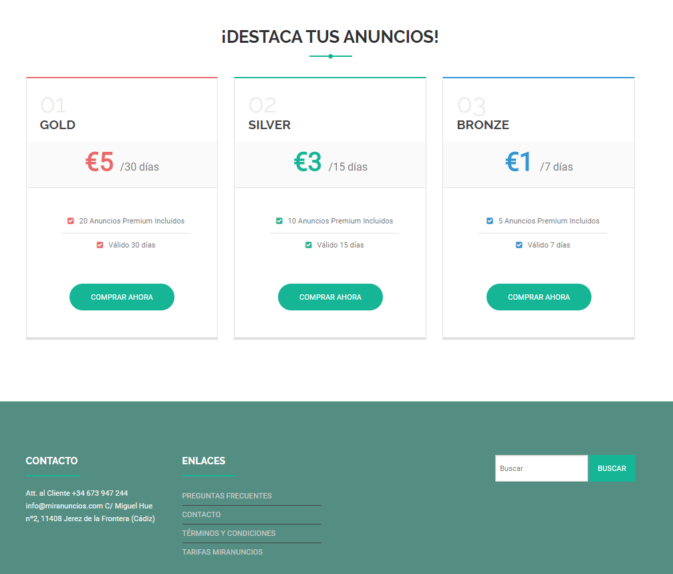This screenshot has width=673, height=574.
Task: Open the Contacto link under Enlaces
Action: (x=201, y=514)
